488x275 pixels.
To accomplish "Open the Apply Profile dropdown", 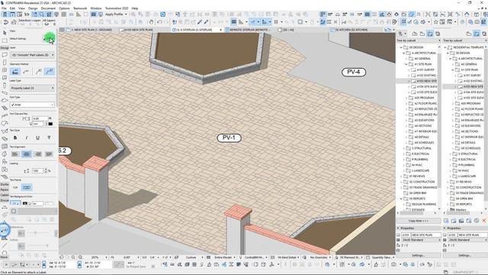I will click(116, 15).
